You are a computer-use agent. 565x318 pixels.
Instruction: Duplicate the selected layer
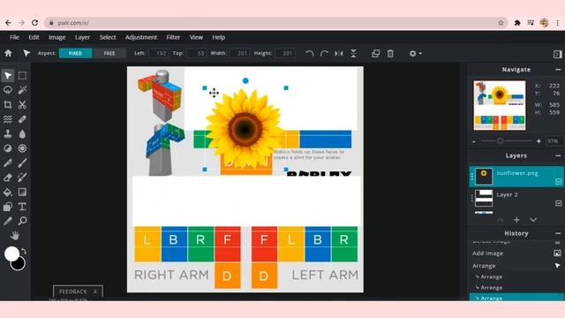click(x=375, y=53)
